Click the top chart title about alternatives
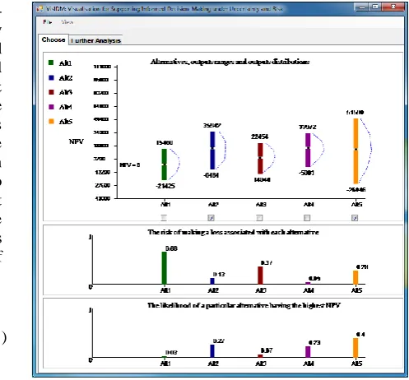This screenshot has width=409, height=380. 230,62
